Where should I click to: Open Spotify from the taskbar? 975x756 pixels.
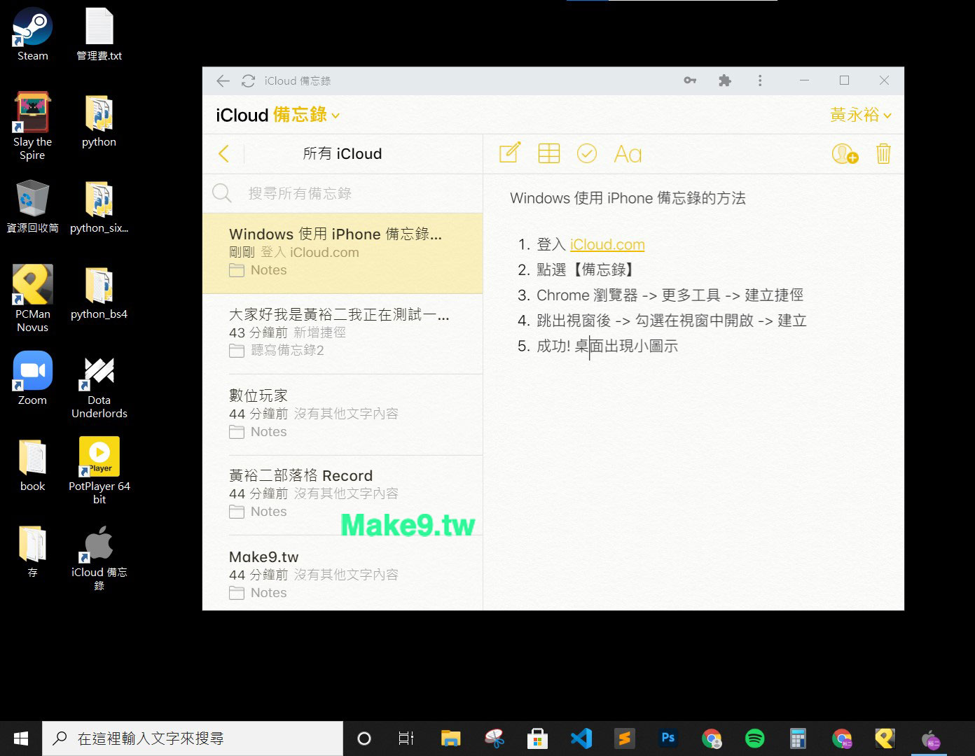754,738
